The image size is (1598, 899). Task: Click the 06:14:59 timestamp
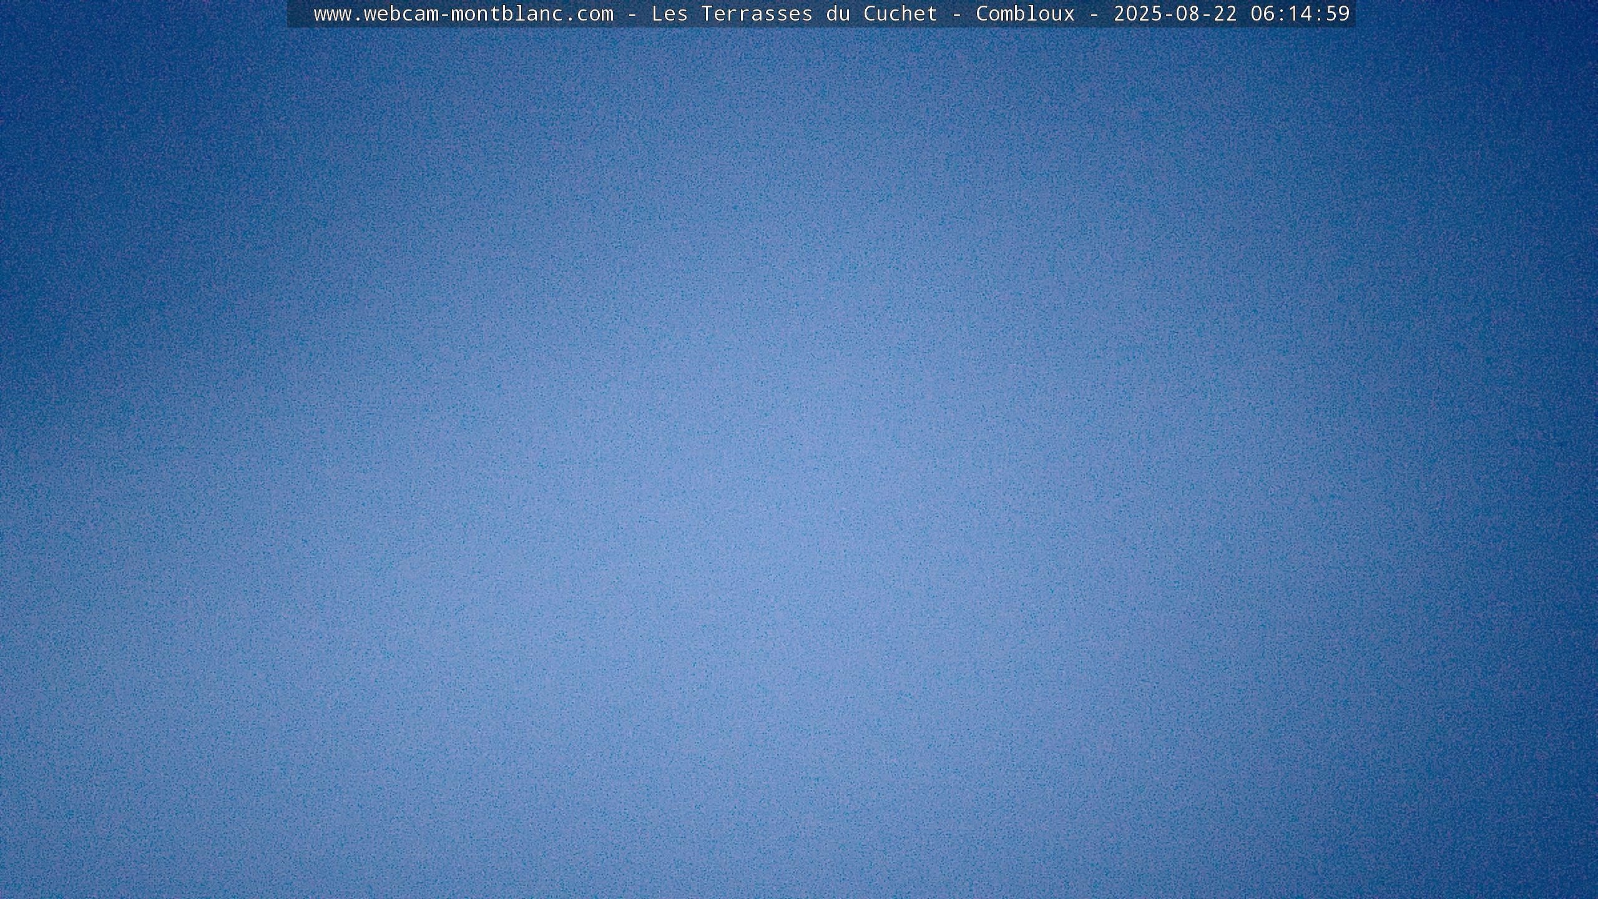[1300, 14]
